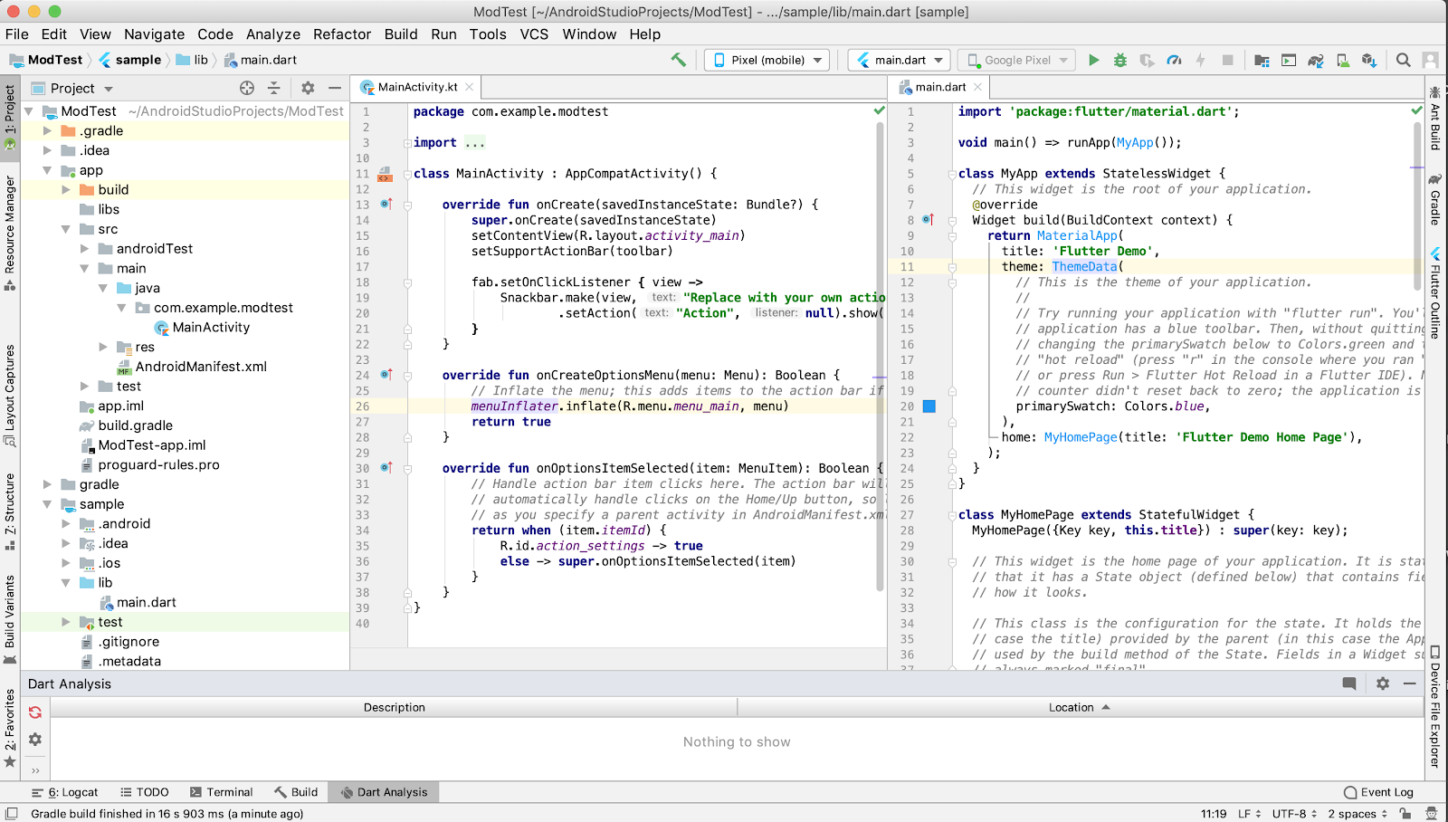Image resolution: width=1448 pixels, height=822 pixels.
Task: Restart Dart analysis with red refresh icon
Action: coord(35,712)
